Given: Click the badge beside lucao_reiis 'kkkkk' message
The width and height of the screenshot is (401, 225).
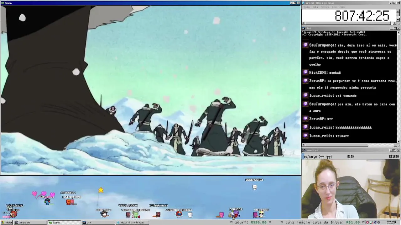Looking at the screenshot, I should coord(305,127).
